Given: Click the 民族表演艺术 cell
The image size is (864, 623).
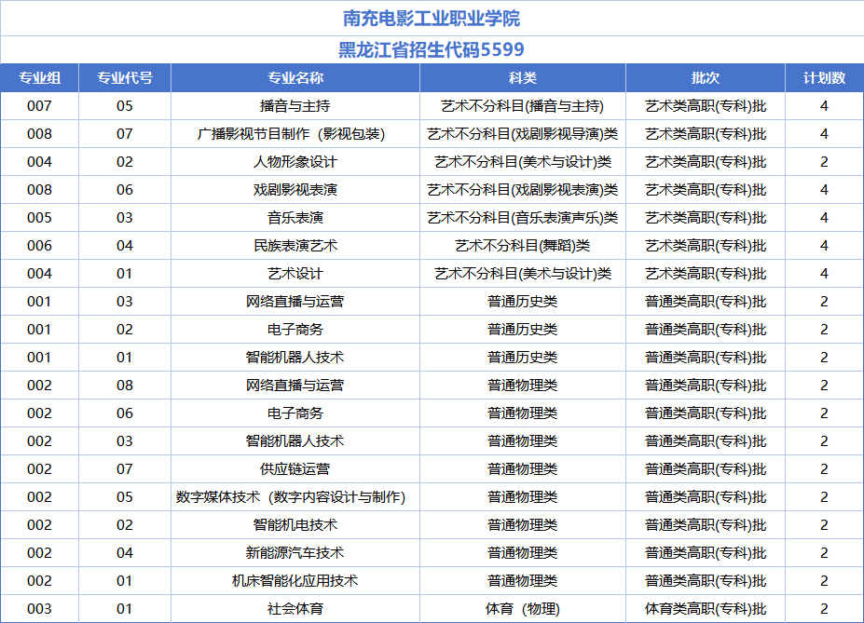Looking at the screenshot, I should (x=295, y=246).
